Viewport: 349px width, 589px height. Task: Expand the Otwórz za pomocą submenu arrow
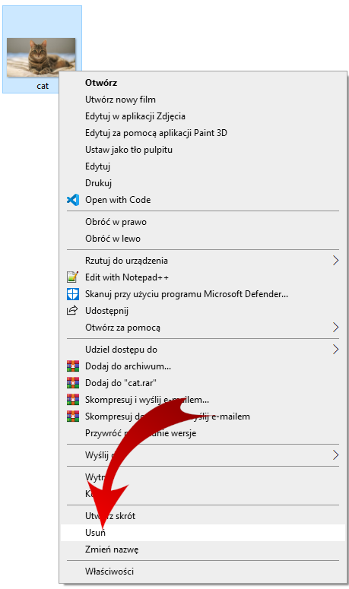(x=335, y=328)
